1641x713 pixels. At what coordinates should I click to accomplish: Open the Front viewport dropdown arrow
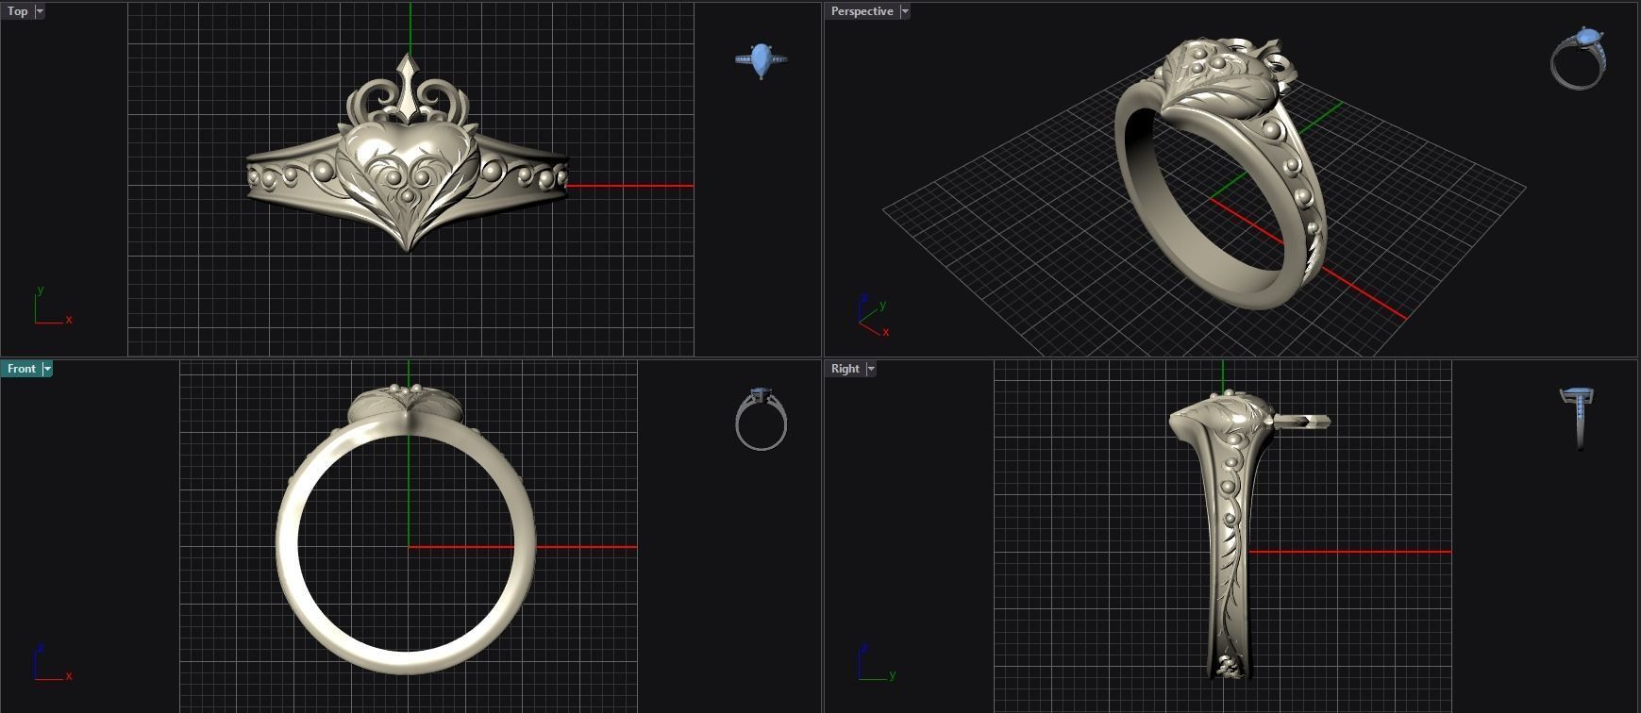pos(47,369)
